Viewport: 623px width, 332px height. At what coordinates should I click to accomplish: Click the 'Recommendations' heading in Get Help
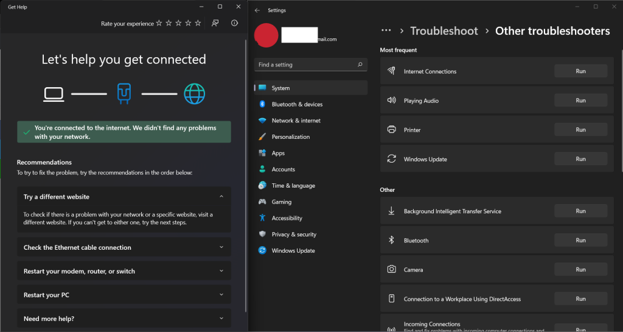pyautogui.click(x=44, y=162)
